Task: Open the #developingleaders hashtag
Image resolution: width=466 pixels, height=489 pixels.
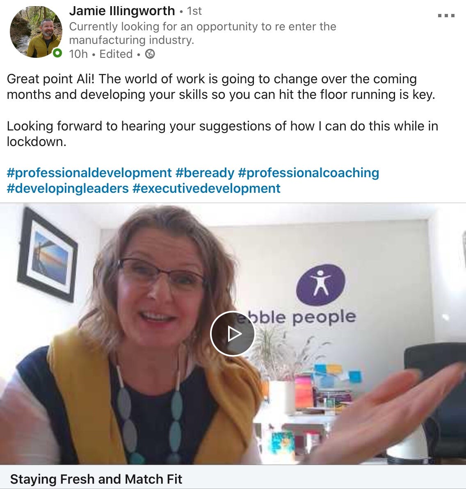Action: point(68,188)
